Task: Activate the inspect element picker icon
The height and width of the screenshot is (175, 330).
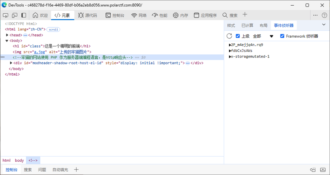Action: (x=5, y=15)
